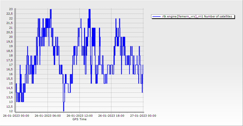
Task: Click the '26-01-2023 00:00' x-axis label
Action: point(16,116)
